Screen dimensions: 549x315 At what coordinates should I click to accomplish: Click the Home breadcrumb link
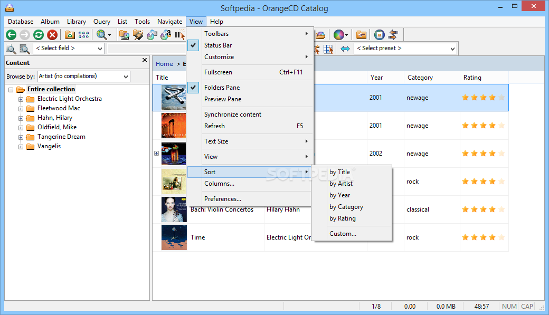[164, 64]
